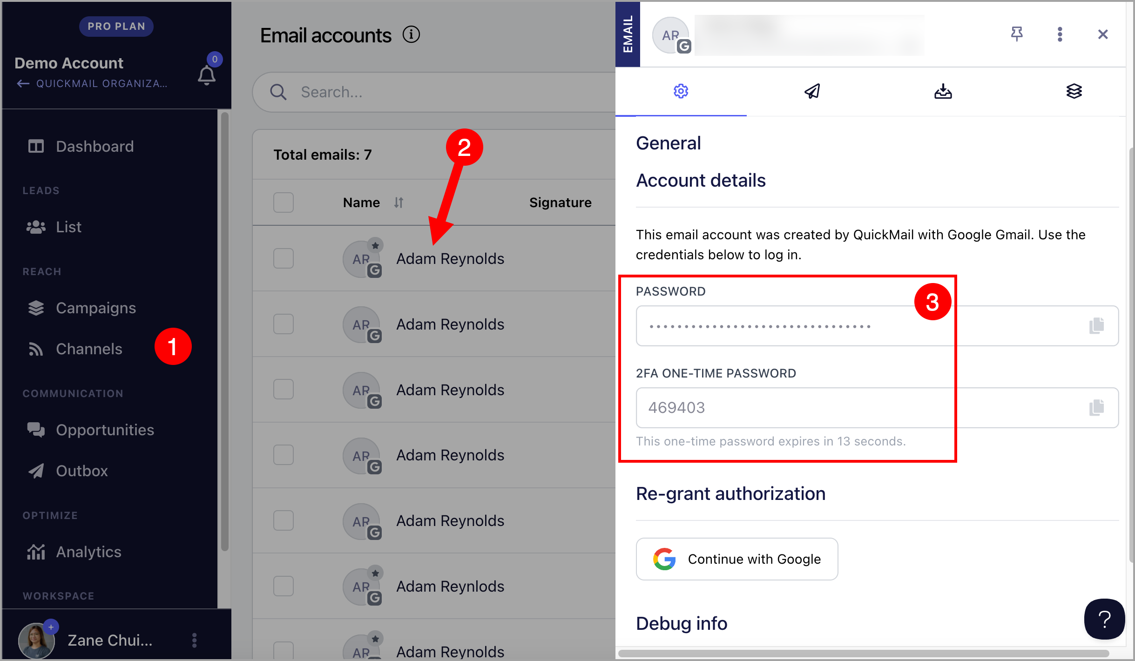The height and width of the screenshot is (661, 1135).
Task: Switch to the layers stack tab
Action: (x=1074, y=91)
